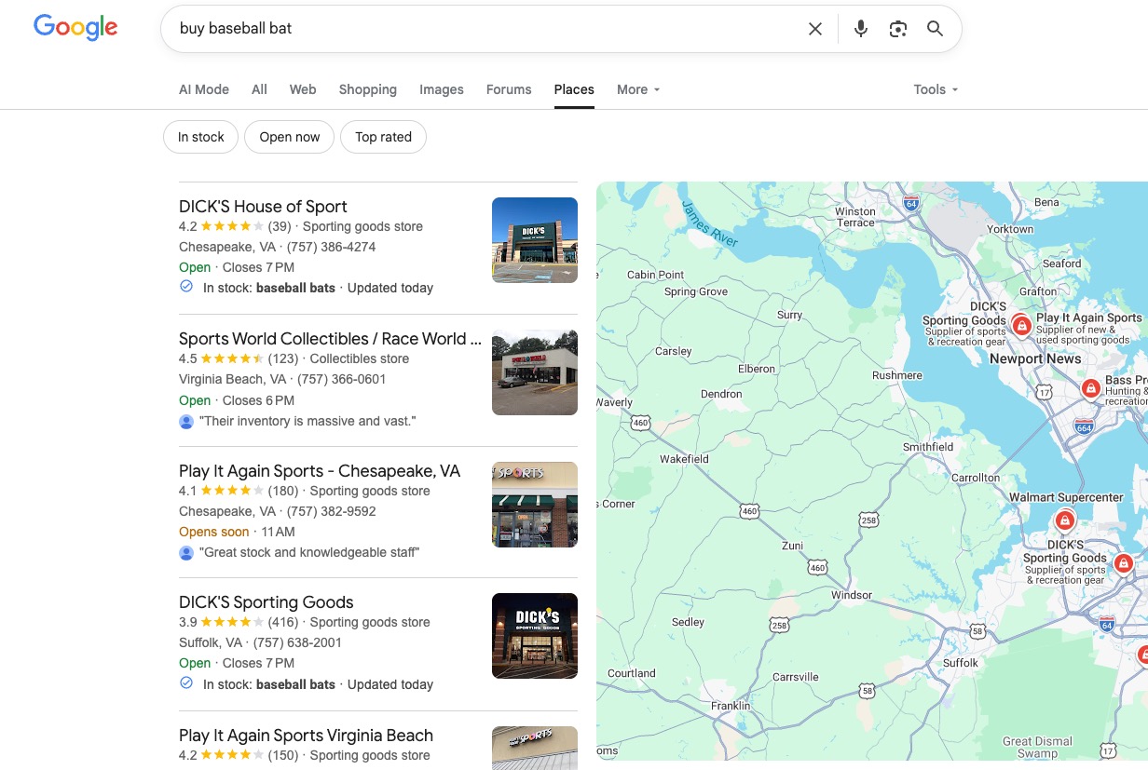Open search by image camera icon
Screen dimensions: 1148x770
pyautogui.click(x=898, y=29)
